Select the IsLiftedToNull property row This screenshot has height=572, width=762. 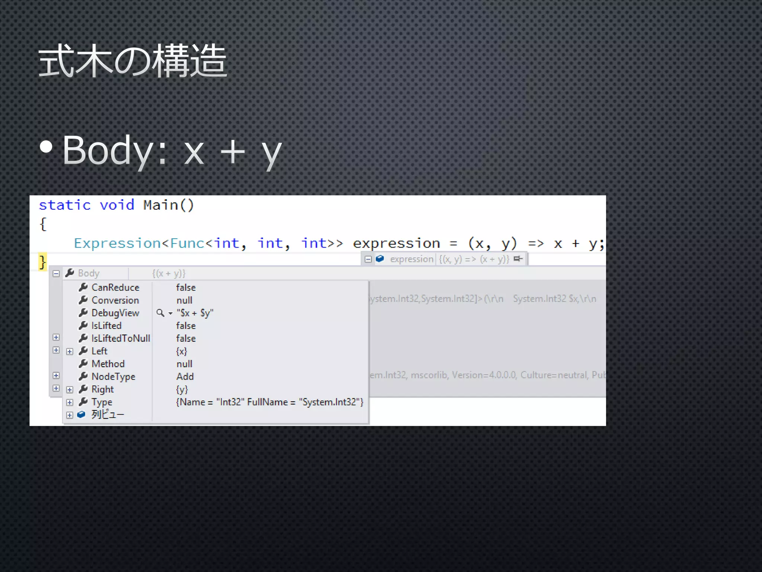121,339
